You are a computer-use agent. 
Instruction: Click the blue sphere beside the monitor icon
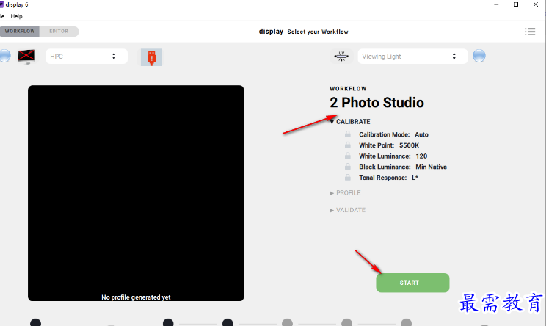click(x=5, y=56)
